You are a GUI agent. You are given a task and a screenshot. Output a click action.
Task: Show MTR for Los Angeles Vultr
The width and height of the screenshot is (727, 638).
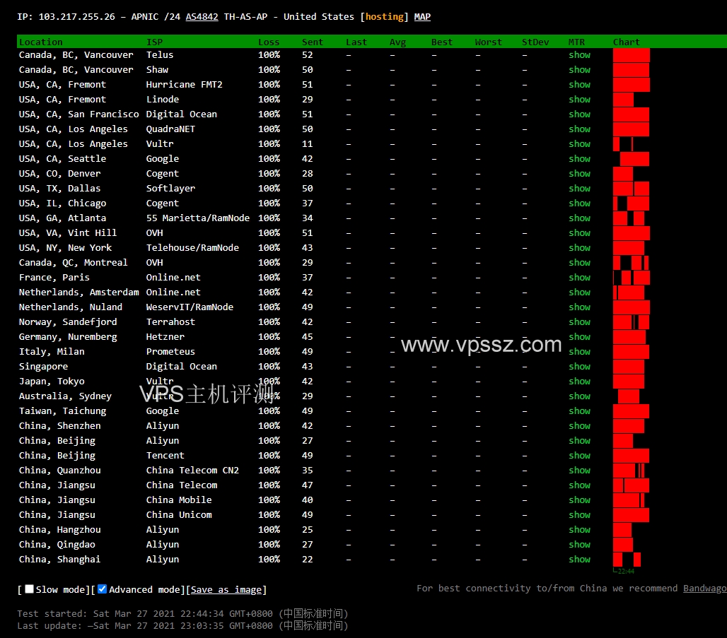pyautogui.click(x=580, y=143)
